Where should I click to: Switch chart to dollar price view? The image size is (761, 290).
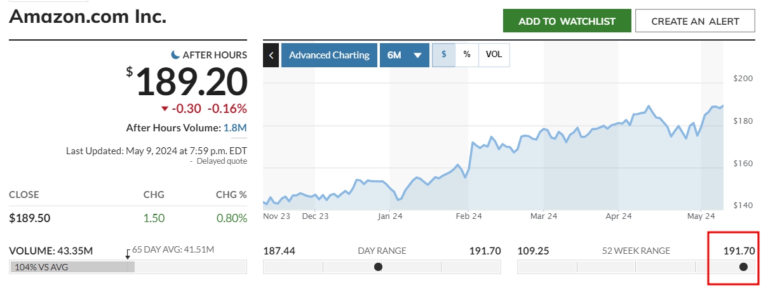pyautogui.click(x=444, y=55)
